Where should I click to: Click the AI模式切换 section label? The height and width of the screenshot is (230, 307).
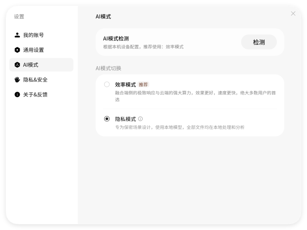[108, 68]
